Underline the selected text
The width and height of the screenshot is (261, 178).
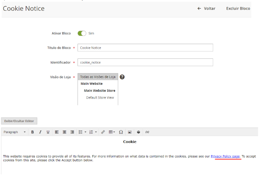point(48,132)
